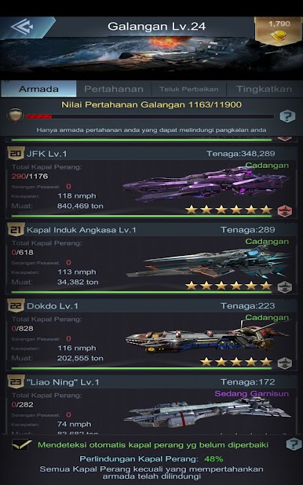Click Cadangan status on JFK fleet

point(267,166)
